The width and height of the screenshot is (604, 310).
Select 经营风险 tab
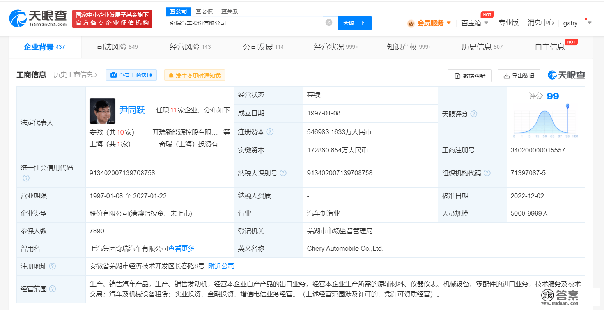(190, 47)
